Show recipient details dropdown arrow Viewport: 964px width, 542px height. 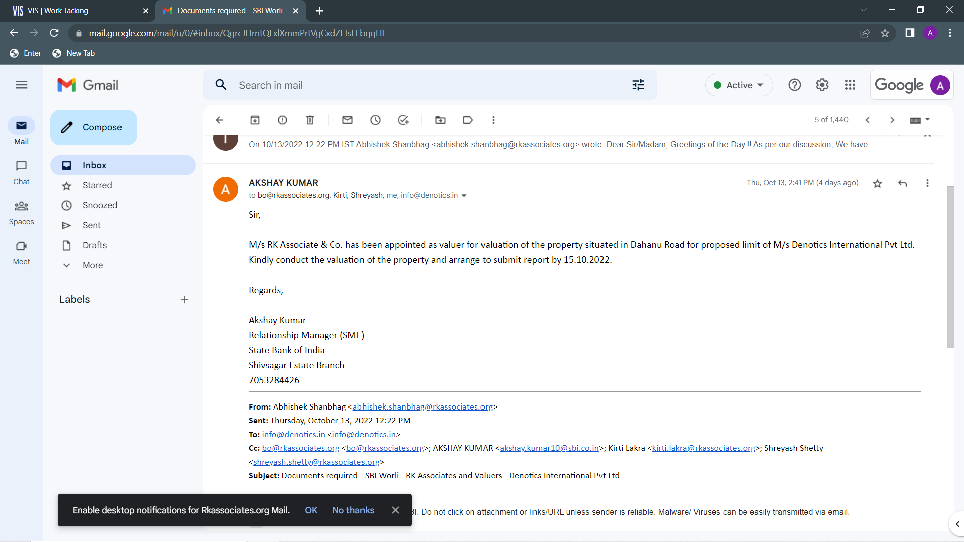(464, 196)
